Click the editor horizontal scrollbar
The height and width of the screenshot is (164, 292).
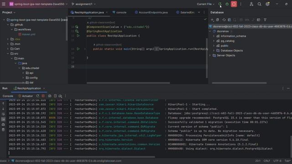pos(128,83)
